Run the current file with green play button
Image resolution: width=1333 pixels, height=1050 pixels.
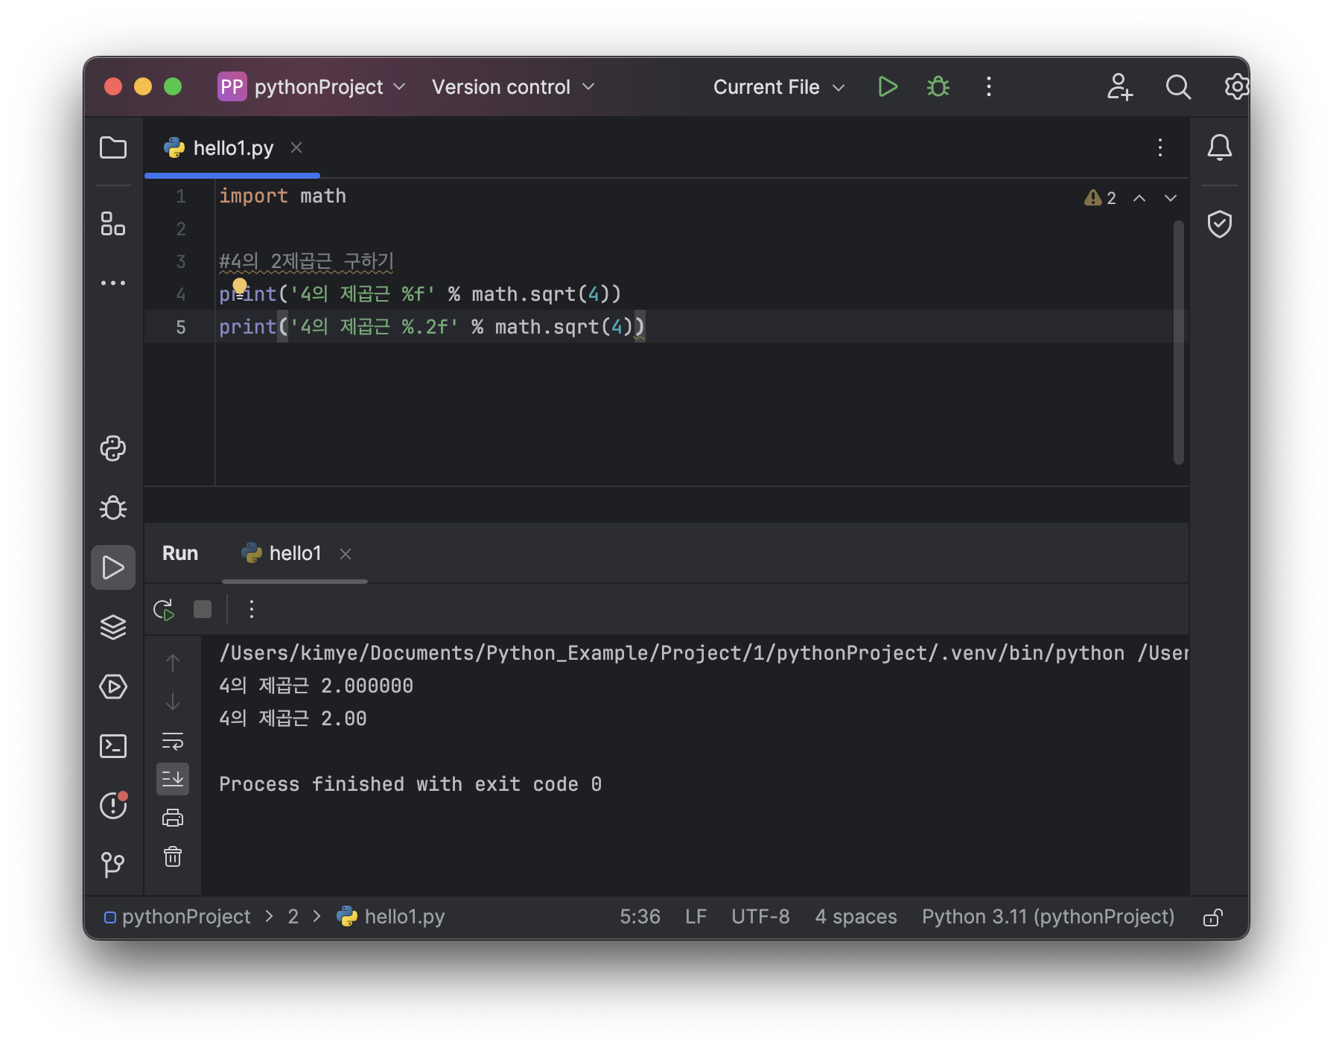[x=887, y=87]
